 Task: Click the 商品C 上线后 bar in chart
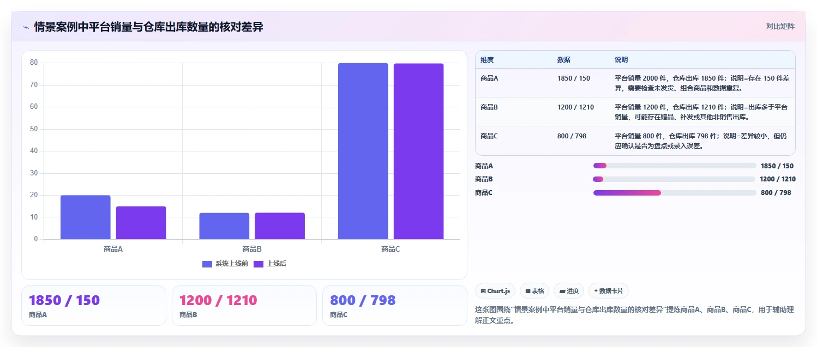click(419, 151)
